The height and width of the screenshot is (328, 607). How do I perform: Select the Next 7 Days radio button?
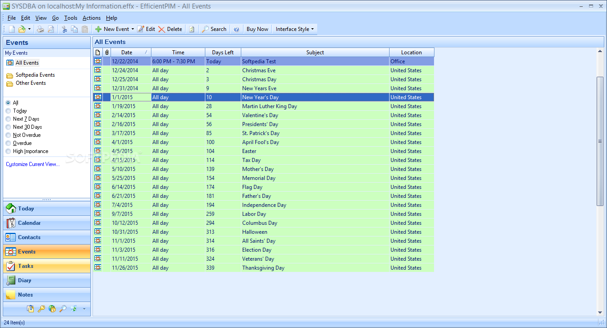coord(8,119)
